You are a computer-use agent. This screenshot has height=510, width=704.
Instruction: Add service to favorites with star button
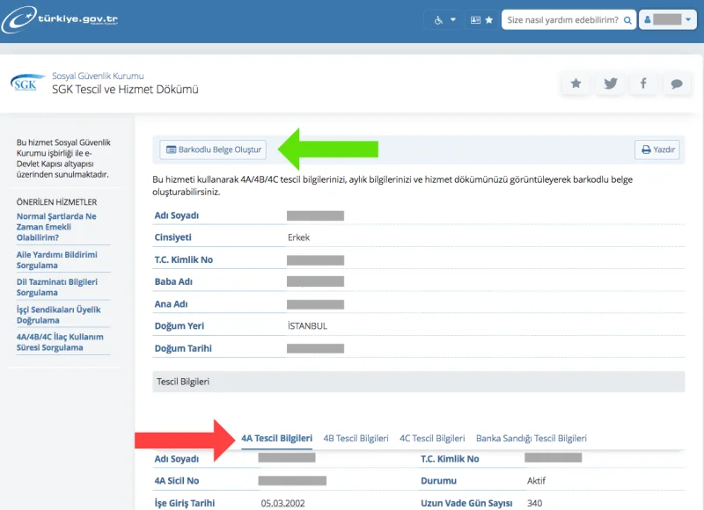(576, 84)
